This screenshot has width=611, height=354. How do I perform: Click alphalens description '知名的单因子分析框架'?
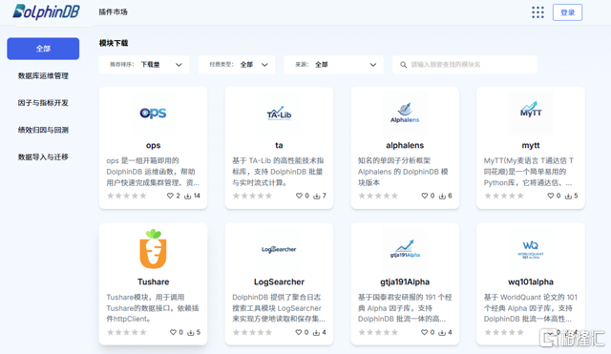[403, 172]
